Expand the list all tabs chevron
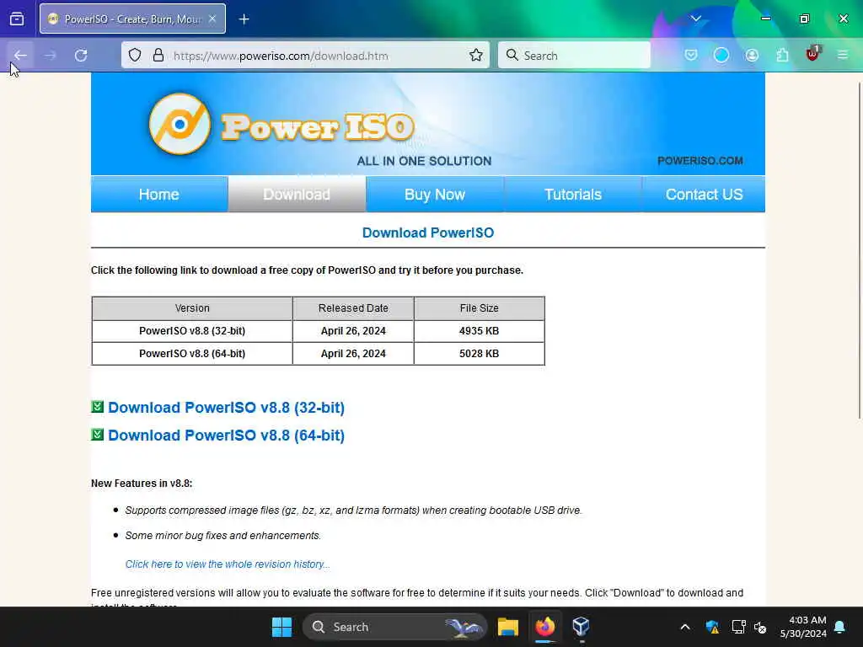The height and width of the screenshot is (647, 863). 695,19
